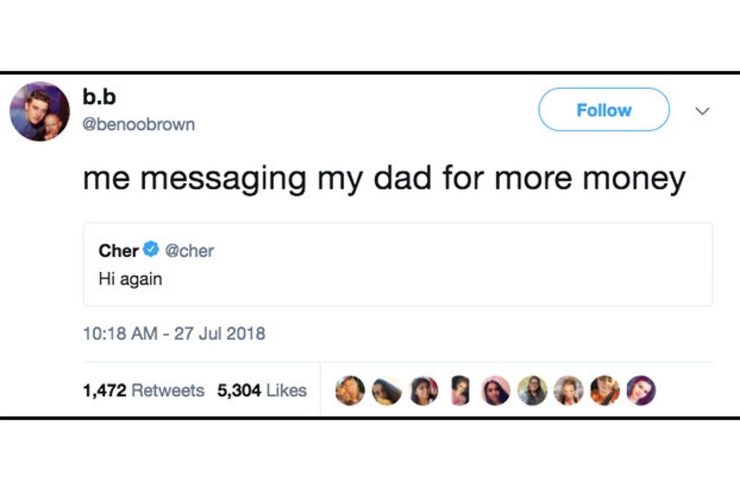
Task: Click the @cher handle
Action: pyautogui.click(x=189, y=250)
